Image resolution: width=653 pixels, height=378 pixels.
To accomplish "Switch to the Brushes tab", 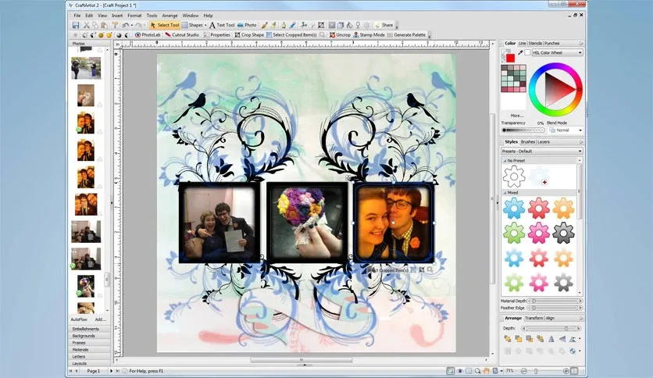I will [x=528, y=142].
